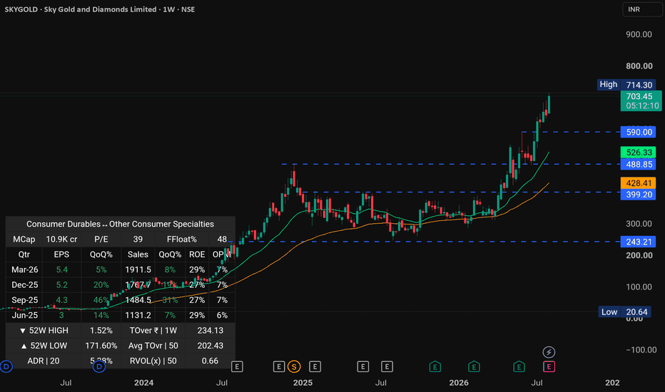The image size is (665, 392).
Task: Click the 800.00 price axis label
Action: tap(639, 66)
